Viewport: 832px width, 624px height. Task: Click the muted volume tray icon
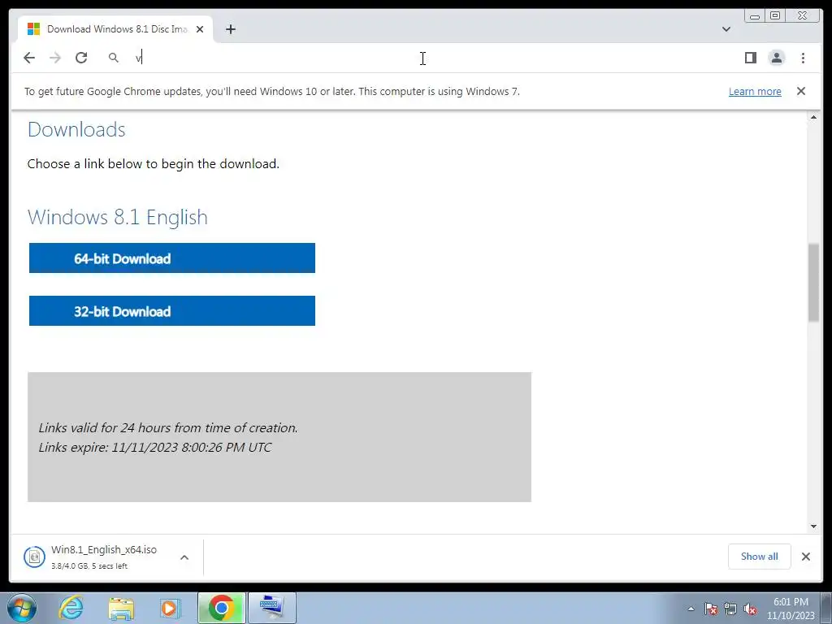pos(750,609)
